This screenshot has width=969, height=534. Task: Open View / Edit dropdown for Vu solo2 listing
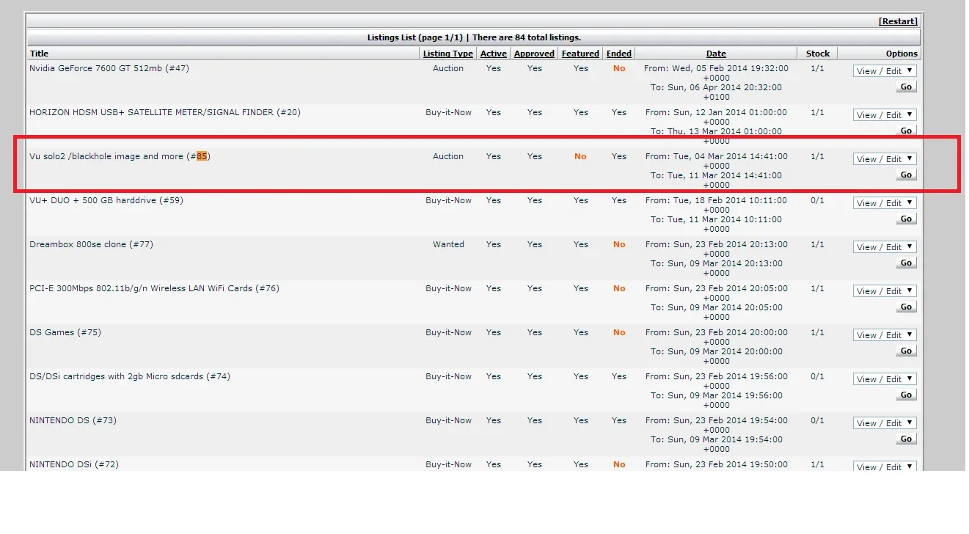885,159
